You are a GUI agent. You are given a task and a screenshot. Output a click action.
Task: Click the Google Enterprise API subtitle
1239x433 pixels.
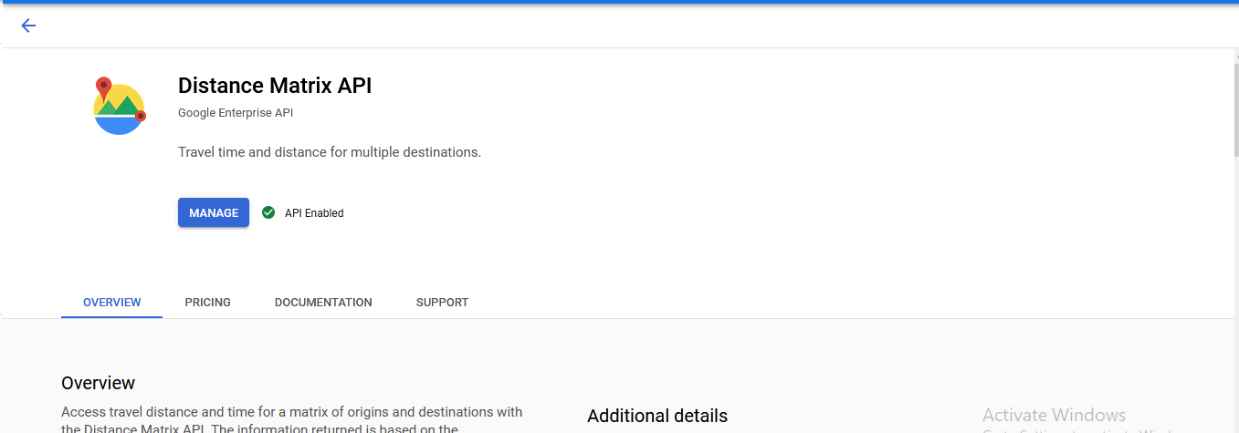[x=236, y=113]
